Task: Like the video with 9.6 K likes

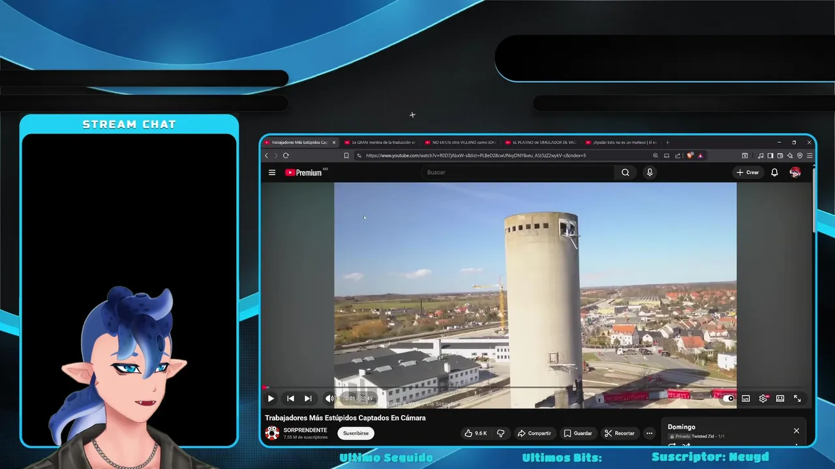Action: 476,433
